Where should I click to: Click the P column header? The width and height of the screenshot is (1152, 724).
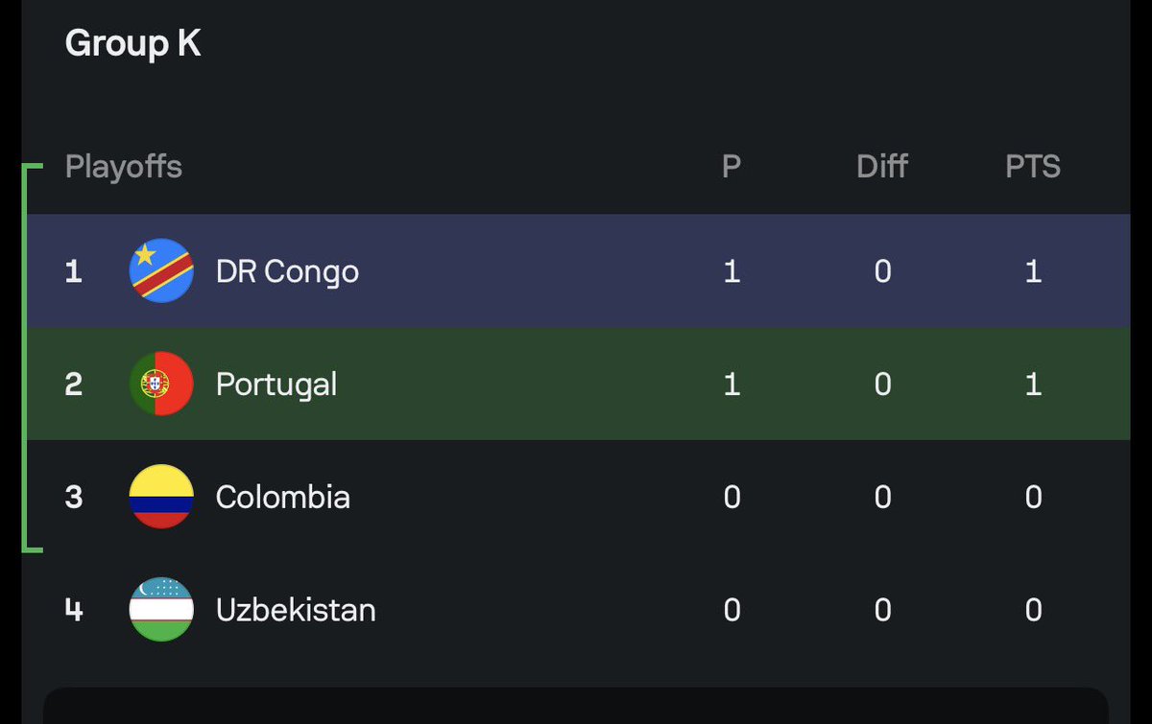pyautogui.click(x=732, y=167)
